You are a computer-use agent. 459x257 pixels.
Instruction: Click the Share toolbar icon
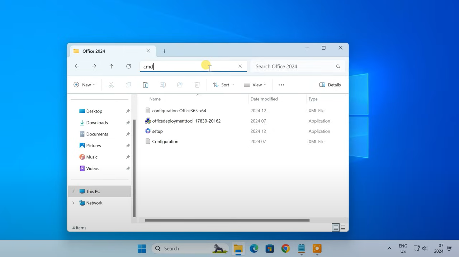[180, 85]
